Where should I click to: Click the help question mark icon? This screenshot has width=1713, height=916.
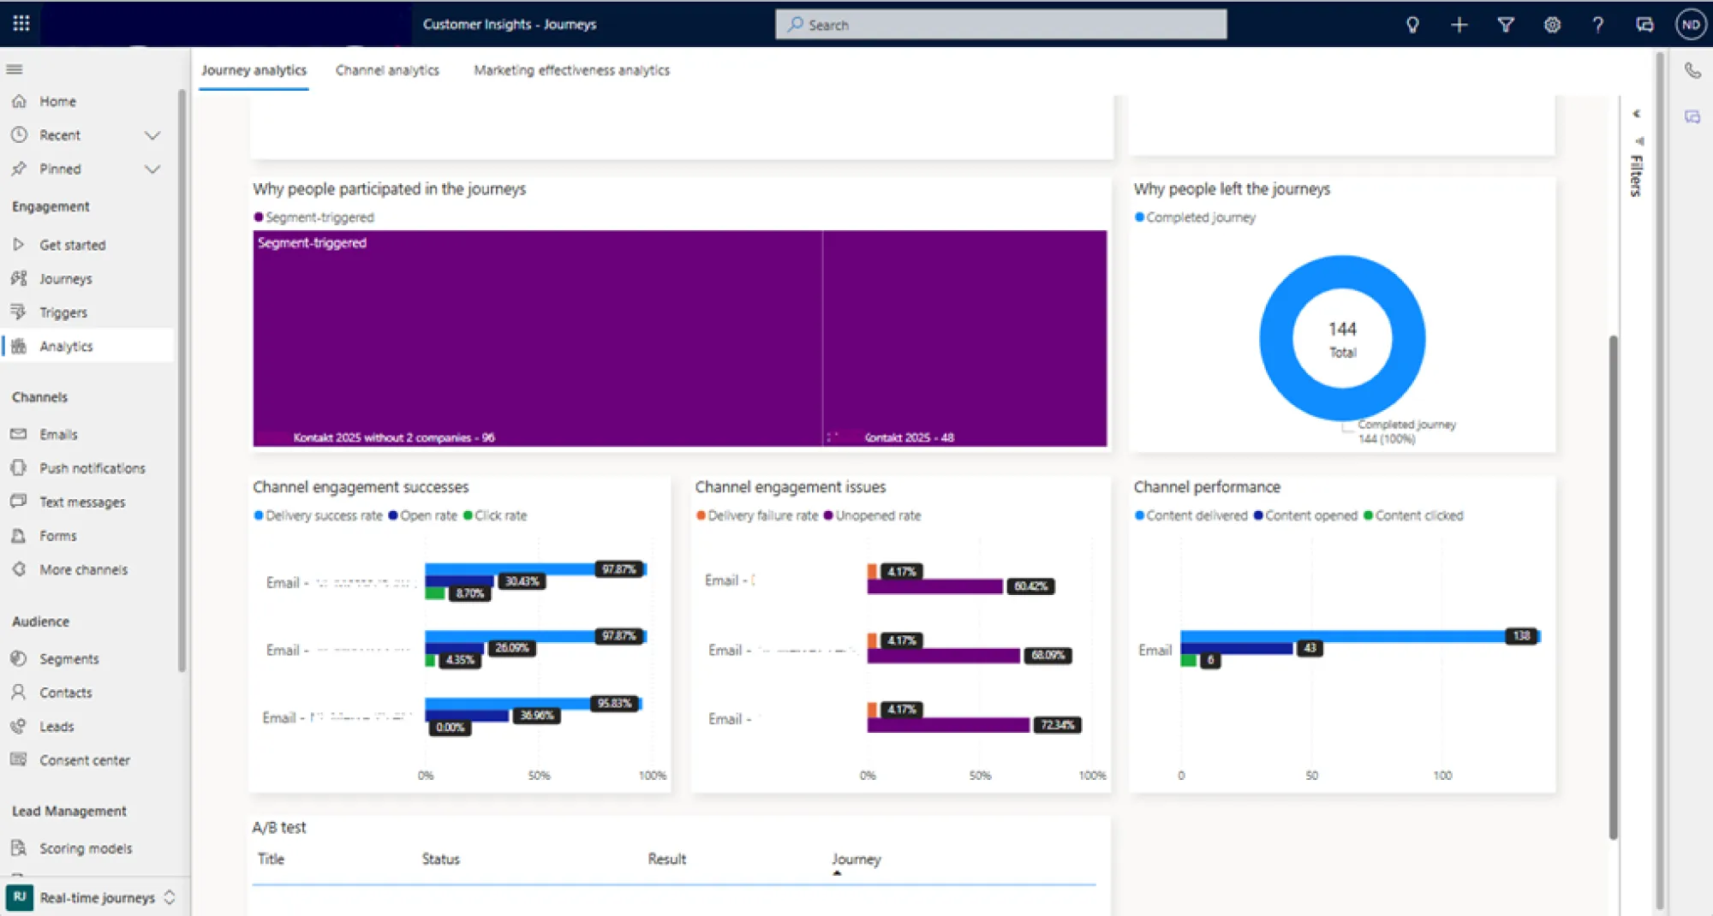pyautogui.click(x=1597, y=25)
